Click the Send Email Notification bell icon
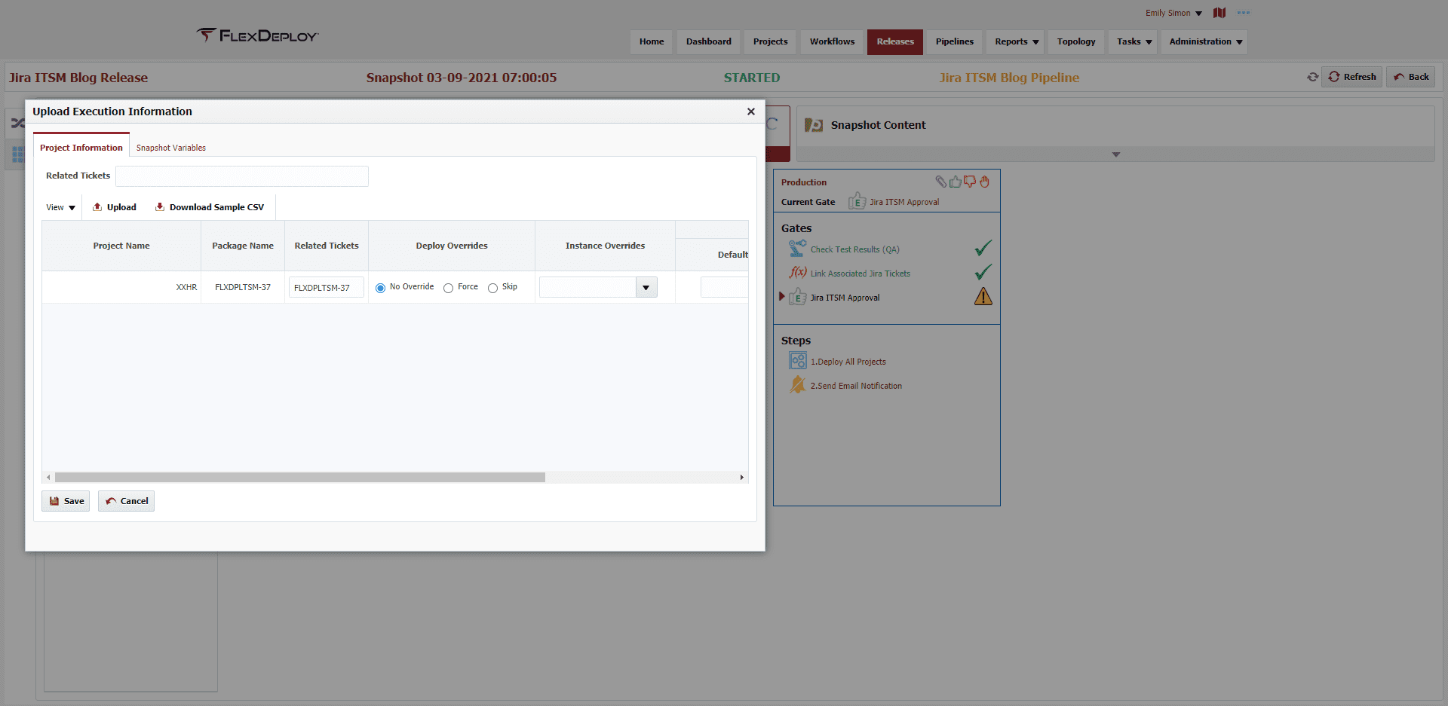This screenshot has width=1448, height=706. 797,385
